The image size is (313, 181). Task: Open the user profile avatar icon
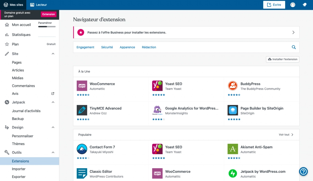(x=293, y=5)
